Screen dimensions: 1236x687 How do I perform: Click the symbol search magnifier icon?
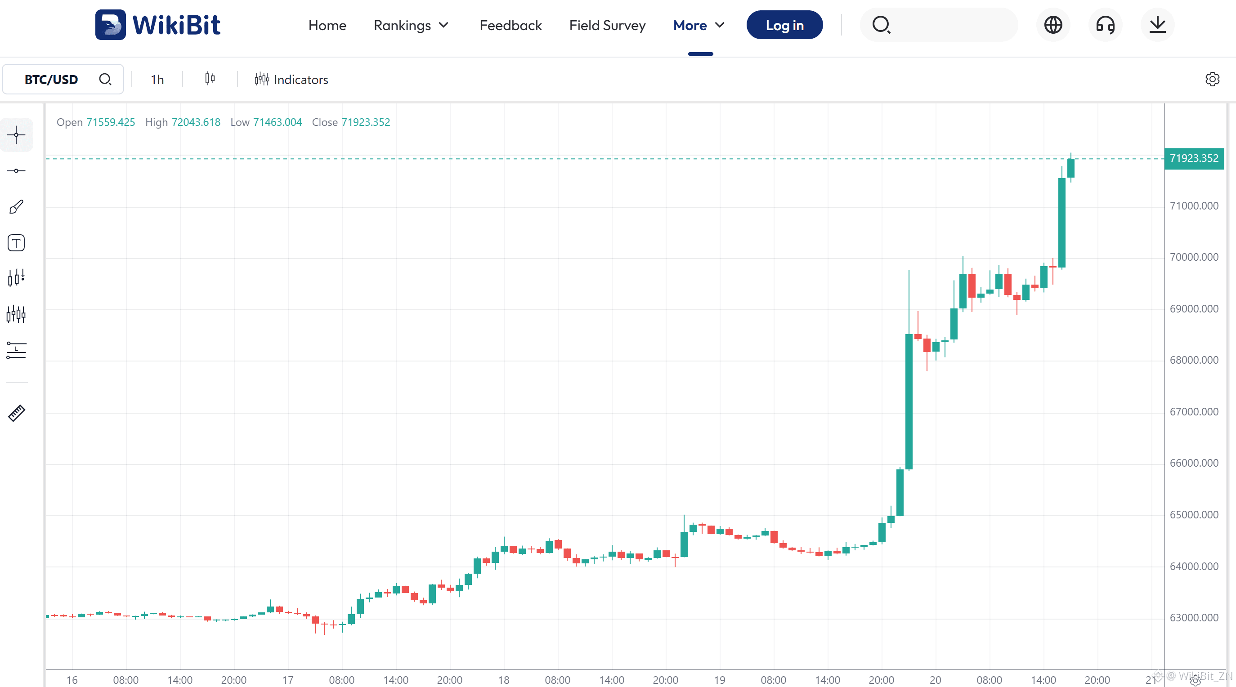[x=105, y=79]
